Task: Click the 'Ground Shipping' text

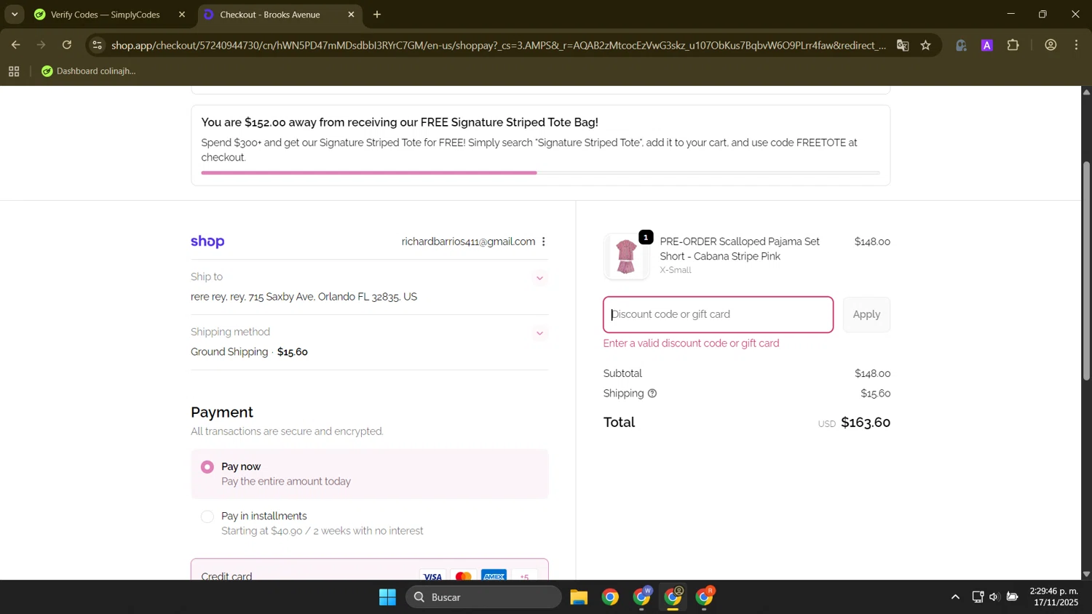Action: pyautogui.click(x=229, y=352)
